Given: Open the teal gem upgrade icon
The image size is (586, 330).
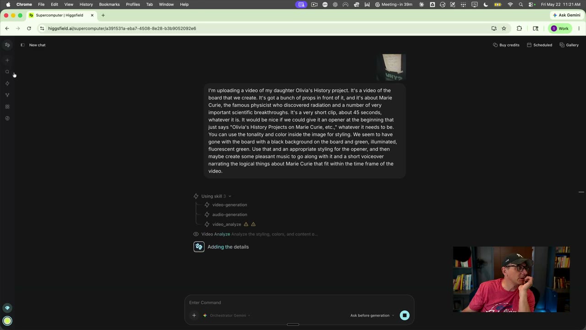Looking at the screenshot, I should 7,308.
